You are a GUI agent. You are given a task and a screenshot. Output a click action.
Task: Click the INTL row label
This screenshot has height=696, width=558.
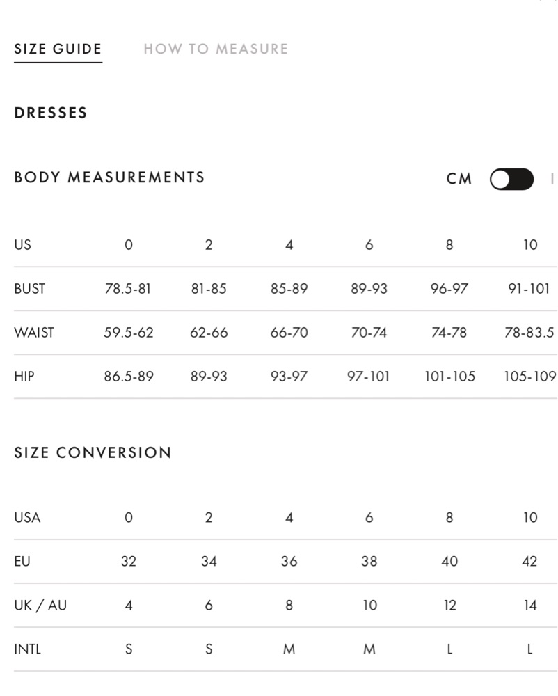28,649
